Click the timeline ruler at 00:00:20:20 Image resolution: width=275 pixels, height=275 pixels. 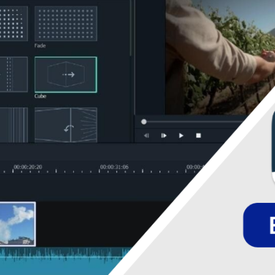[x=28, y=167]
